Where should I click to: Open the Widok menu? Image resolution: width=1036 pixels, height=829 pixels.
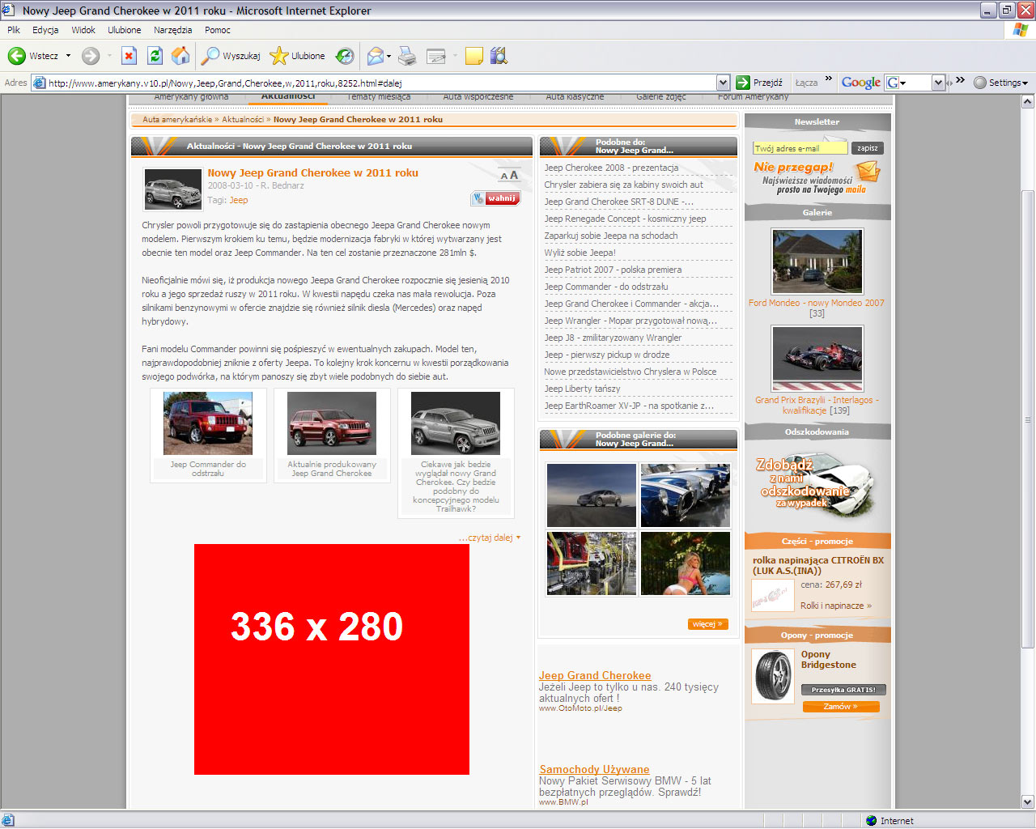pyautogui.click(x=83, y=30)
